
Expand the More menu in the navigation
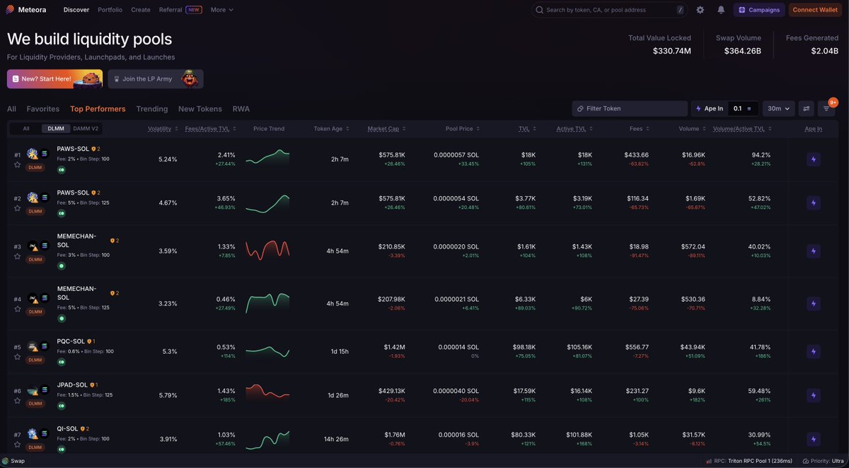point(221,10)
